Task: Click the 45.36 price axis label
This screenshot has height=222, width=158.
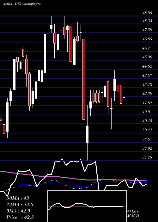Action: point(147,57)
